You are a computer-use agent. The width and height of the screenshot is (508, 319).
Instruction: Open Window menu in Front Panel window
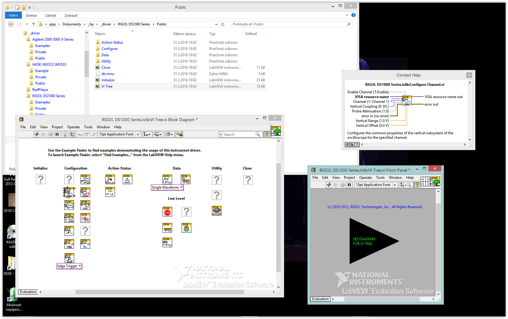coord(395,178)
